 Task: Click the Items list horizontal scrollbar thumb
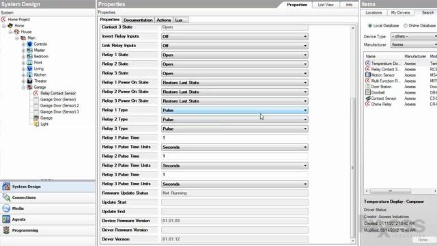(x=390, y=191)
